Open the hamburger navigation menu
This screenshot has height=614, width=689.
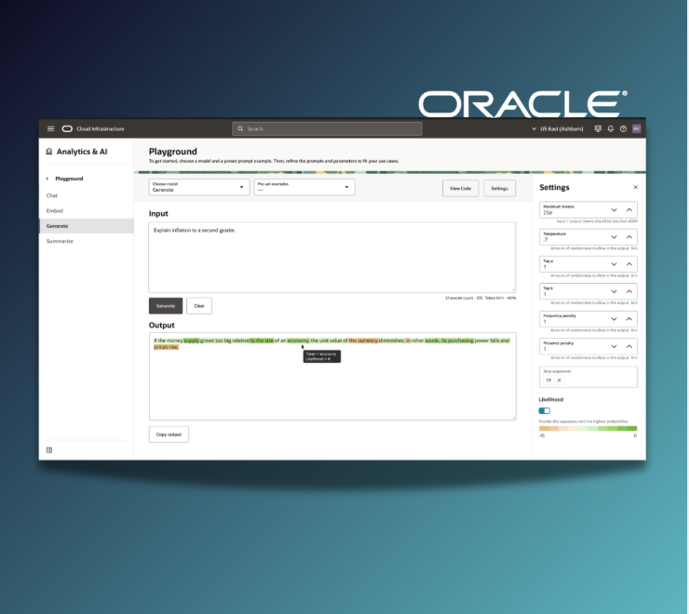(50, 128)
